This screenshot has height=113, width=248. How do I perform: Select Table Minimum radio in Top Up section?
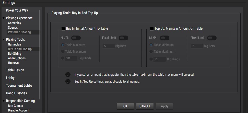coord(151,45)
